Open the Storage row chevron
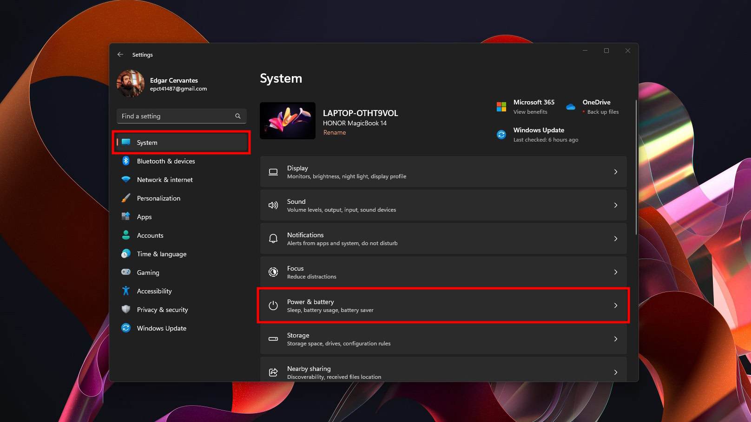Screen dimensions: 751x422 pos(615,339)
